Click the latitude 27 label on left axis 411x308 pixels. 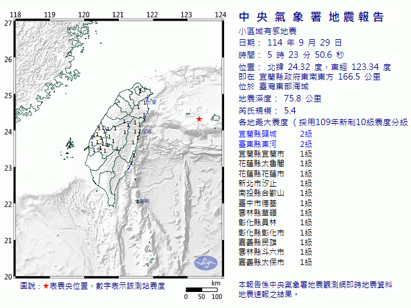tap(7, 23)
